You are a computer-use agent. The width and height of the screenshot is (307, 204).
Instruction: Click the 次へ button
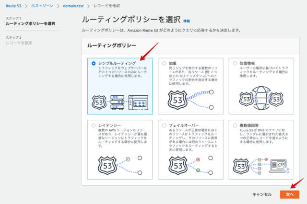coord(290,194)
